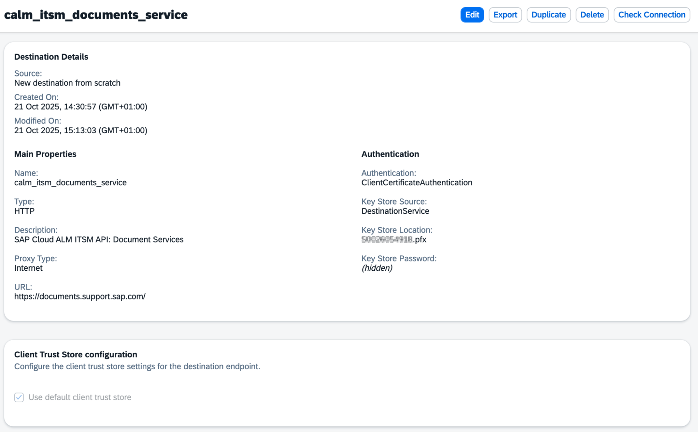Click the Main Properties heading
The image size is (698, 432).
(x=45, y=154)
